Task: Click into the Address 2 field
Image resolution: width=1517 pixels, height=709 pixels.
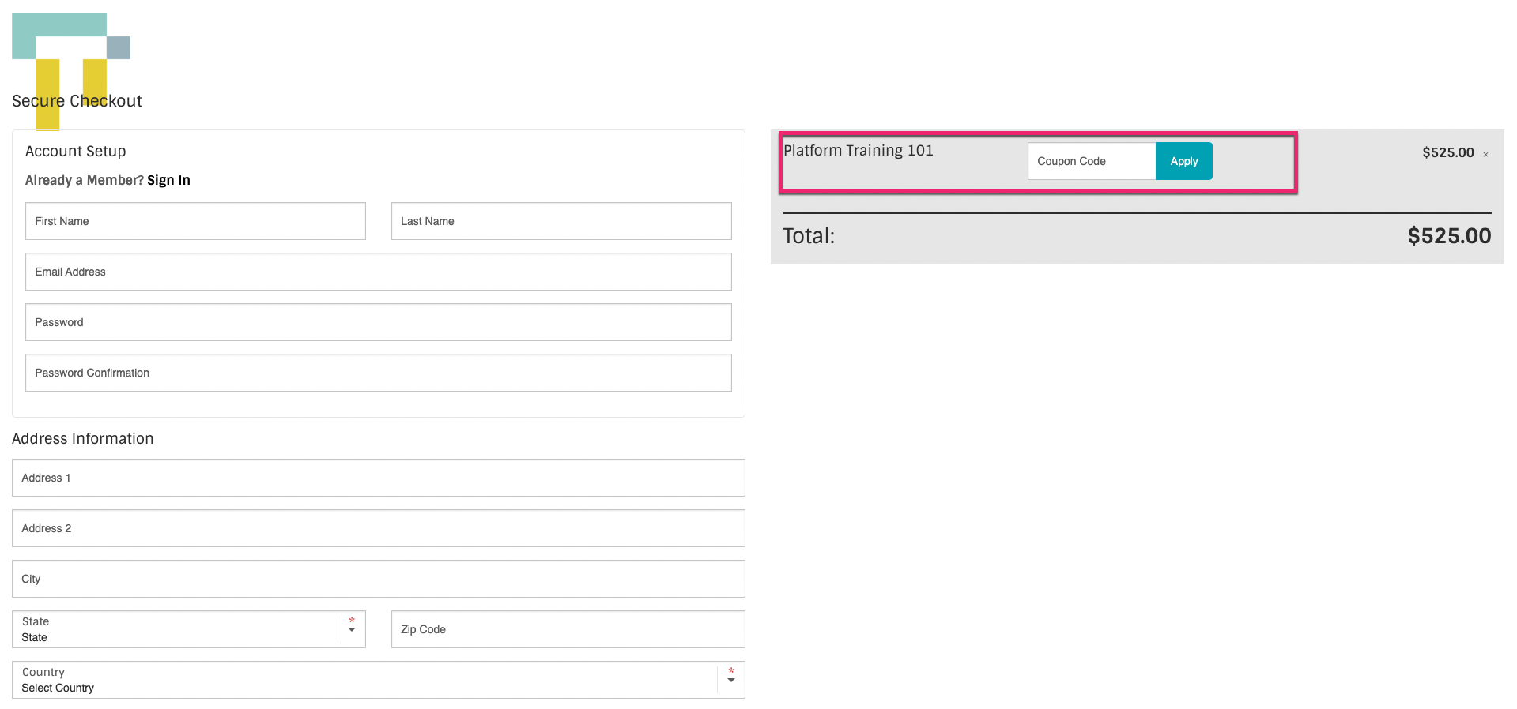Action: [378, 528]
